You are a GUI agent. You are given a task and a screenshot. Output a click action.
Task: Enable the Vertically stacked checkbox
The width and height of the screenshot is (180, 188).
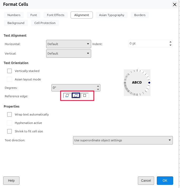tap(9, 71)
